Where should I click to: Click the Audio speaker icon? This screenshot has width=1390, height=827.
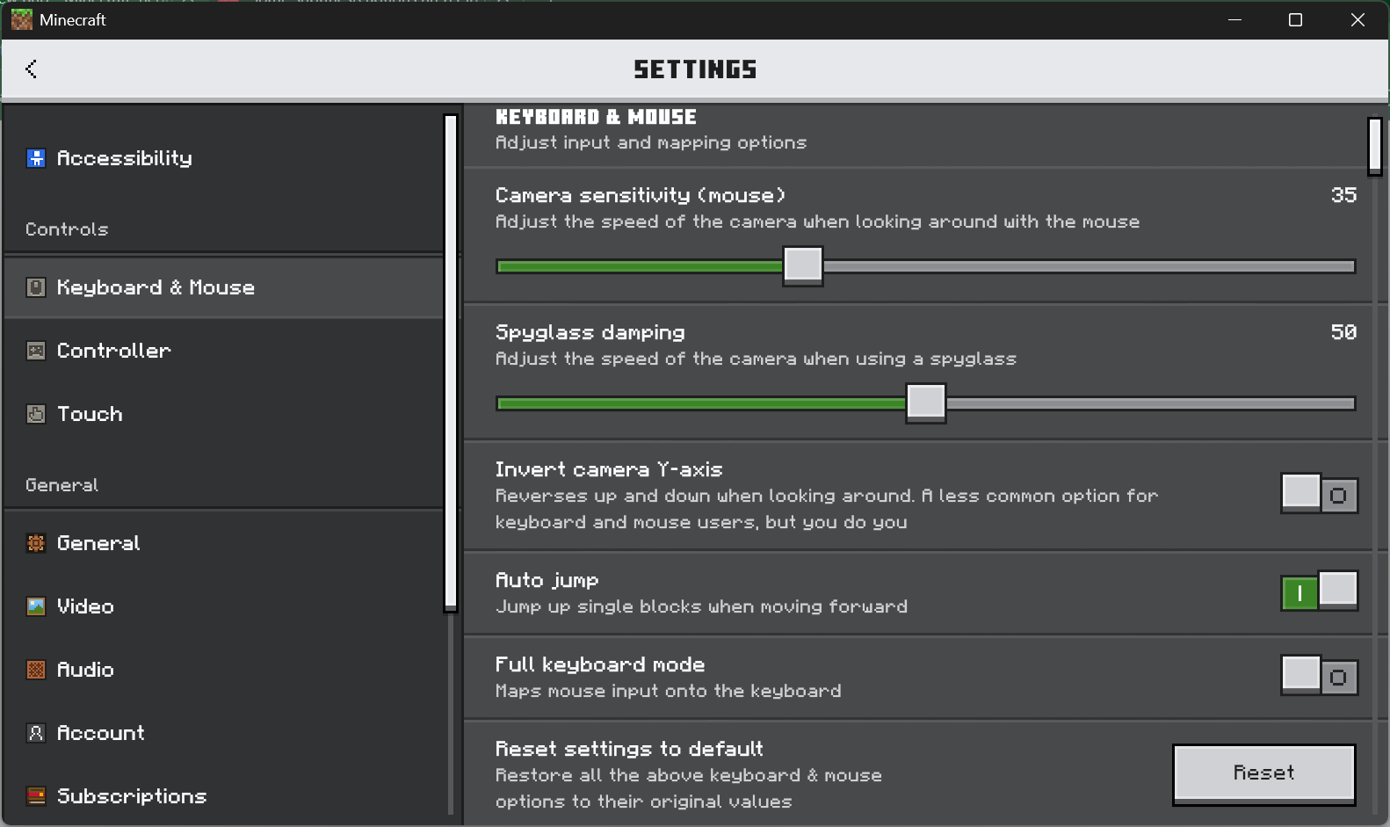(36, 670)
